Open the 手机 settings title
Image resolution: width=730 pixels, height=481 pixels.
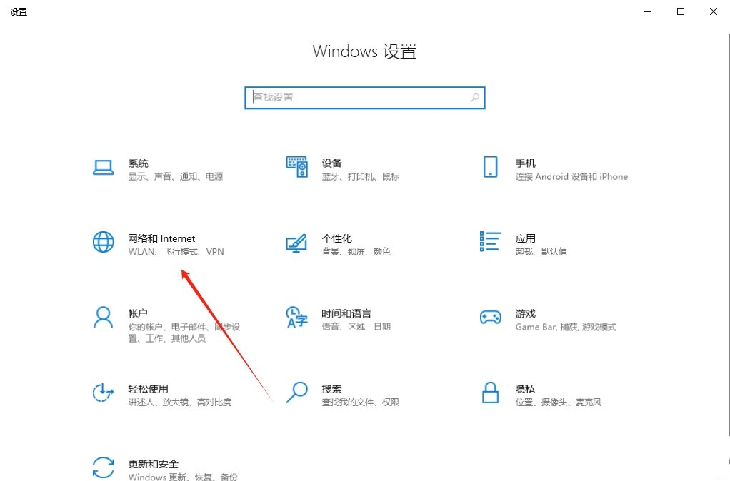coord(525,163)
